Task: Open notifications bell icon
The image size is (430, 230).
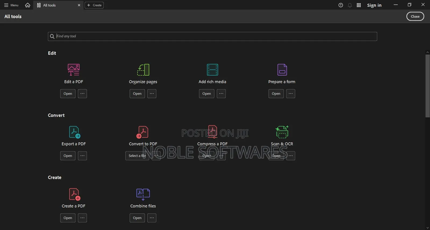Action: coord(350,5)
